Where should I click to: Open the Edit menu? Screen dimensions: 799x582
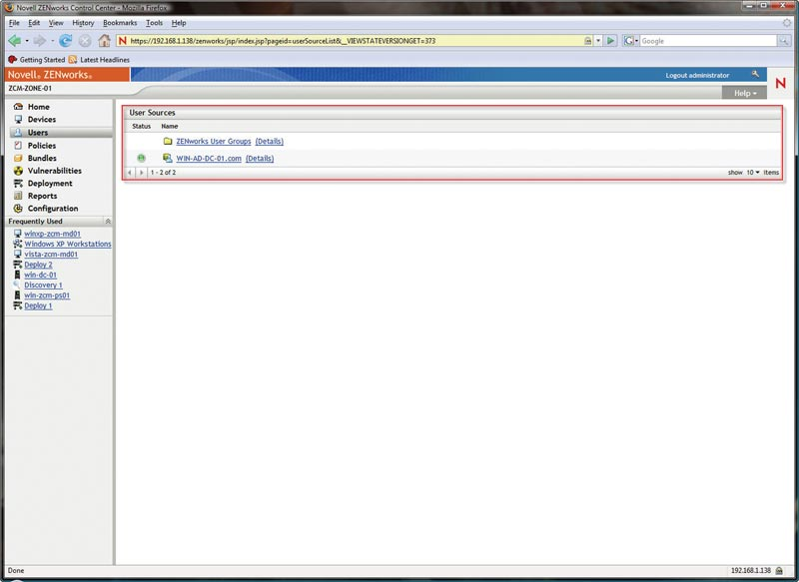point(34,23)
